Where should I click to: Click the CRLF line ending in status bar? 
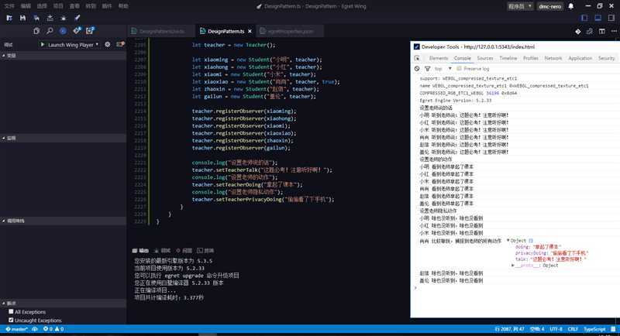[x=573, y=329]
